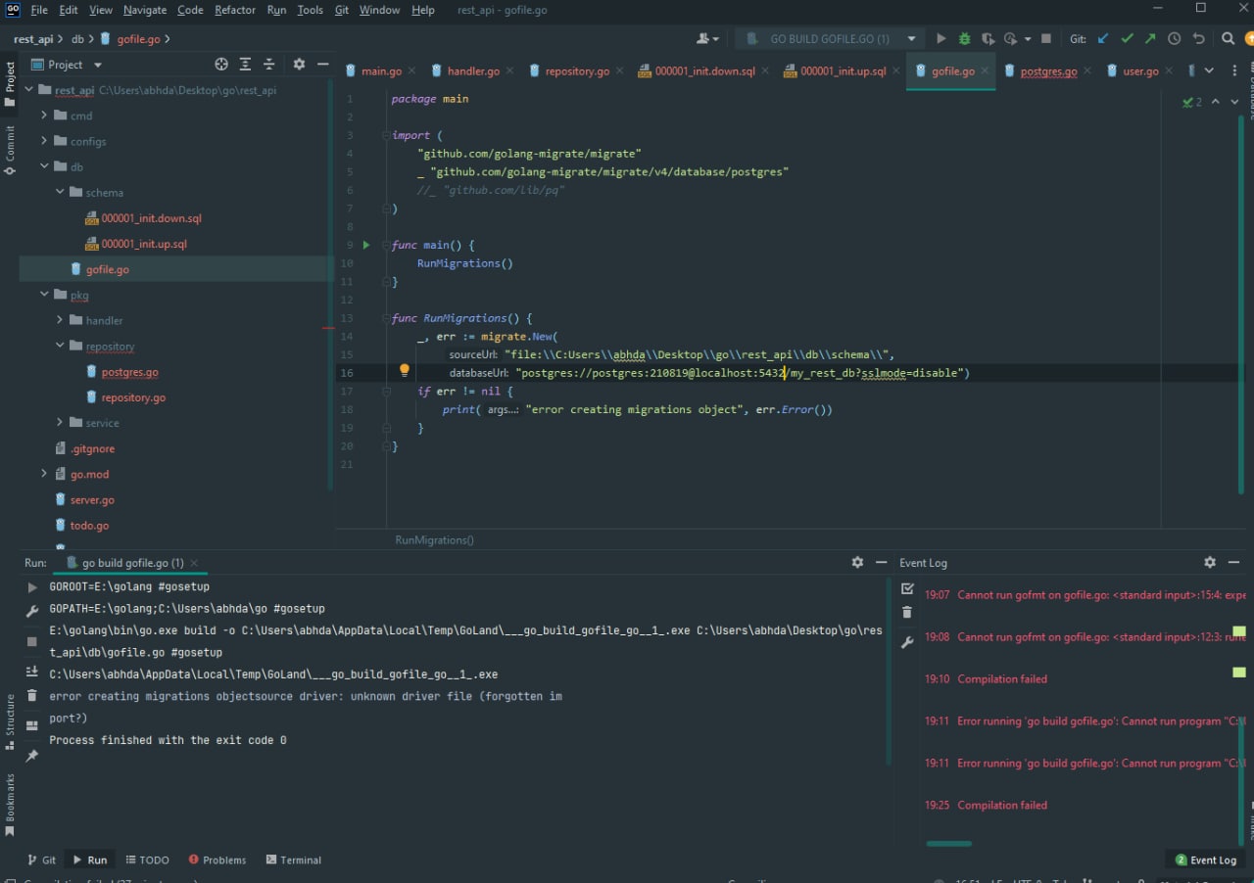
Task: Start debugging with the bug icon
Action: [964, 39]
